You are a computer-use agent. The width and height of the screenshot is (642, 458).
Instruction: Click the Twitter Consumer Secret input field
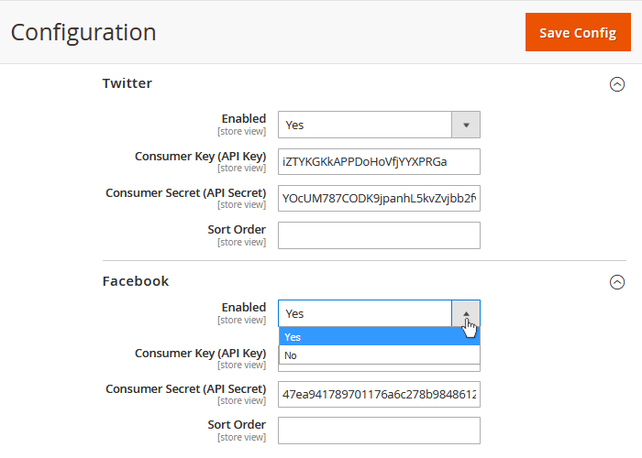[x=379, y=198]
